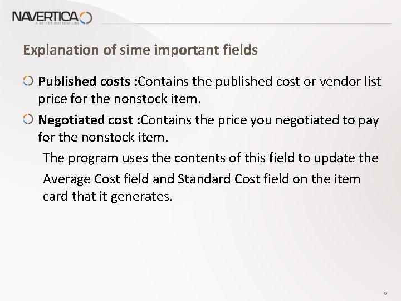This screenshot has width=401, height=301.
Task: Click the line 'Average Cost field and Standard Cost'
Action: pos(202,179)
